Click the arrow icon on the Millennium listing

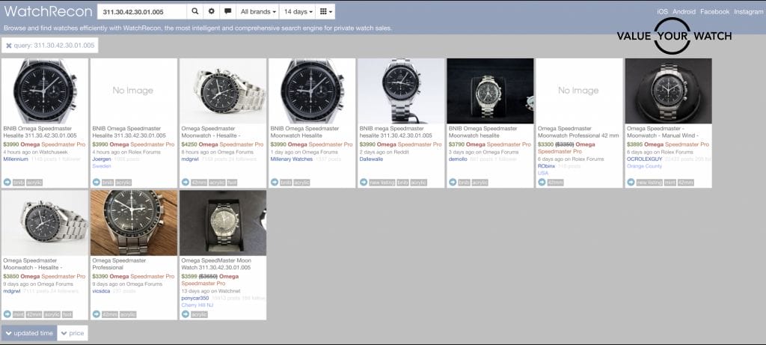point(7,182)
